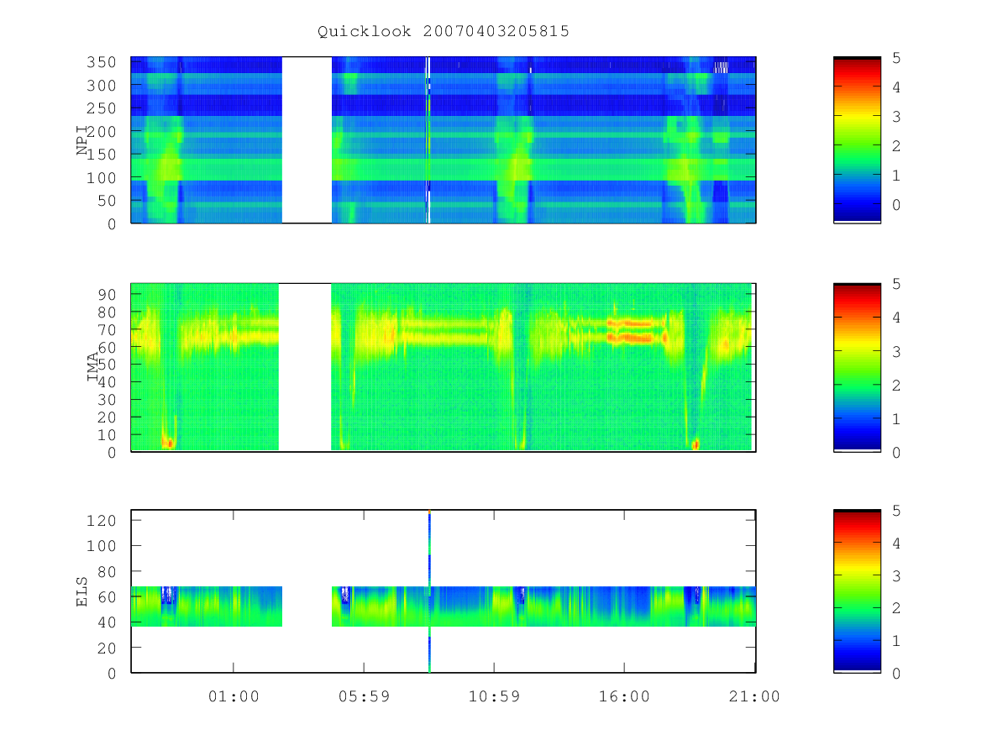The width and height of the screenshot is (1008, 756).
Task: Click the 01:00 time axis label
Action: [x=234, y=696]
